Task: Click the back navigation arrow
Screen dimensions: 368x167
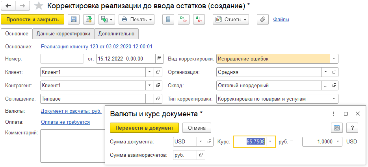Action: coord(9,6)
